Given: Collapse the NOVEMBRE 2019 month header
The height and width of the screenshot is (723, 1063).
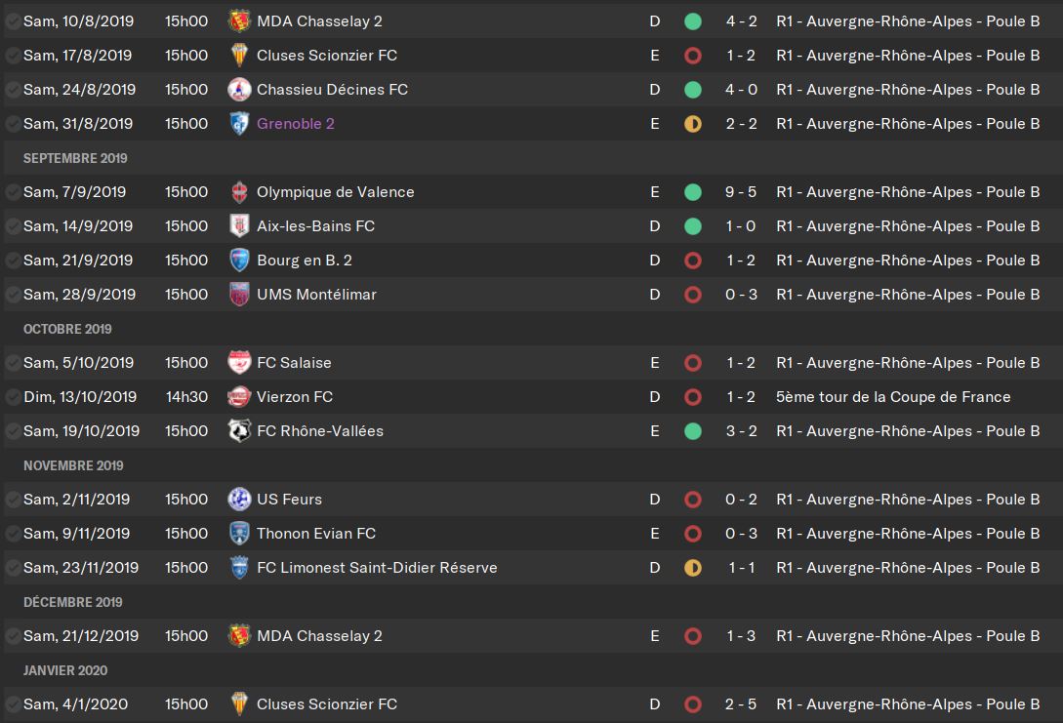Looking at the screenshot, I should click(73, 465).
